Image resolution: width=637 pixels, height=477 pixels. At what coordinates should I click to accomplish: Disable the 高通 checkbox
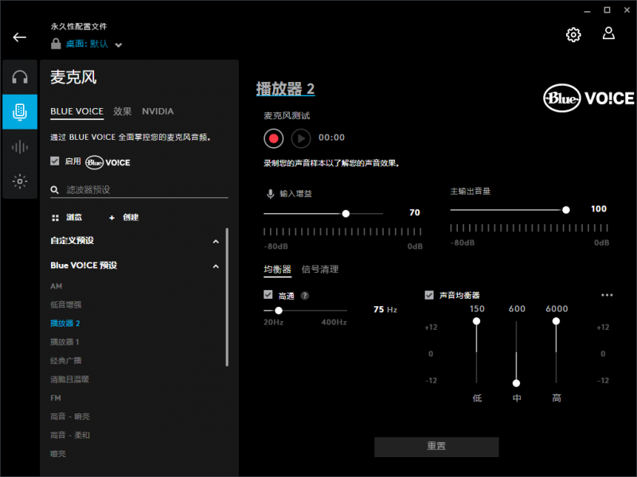click(x=268, y=294)
